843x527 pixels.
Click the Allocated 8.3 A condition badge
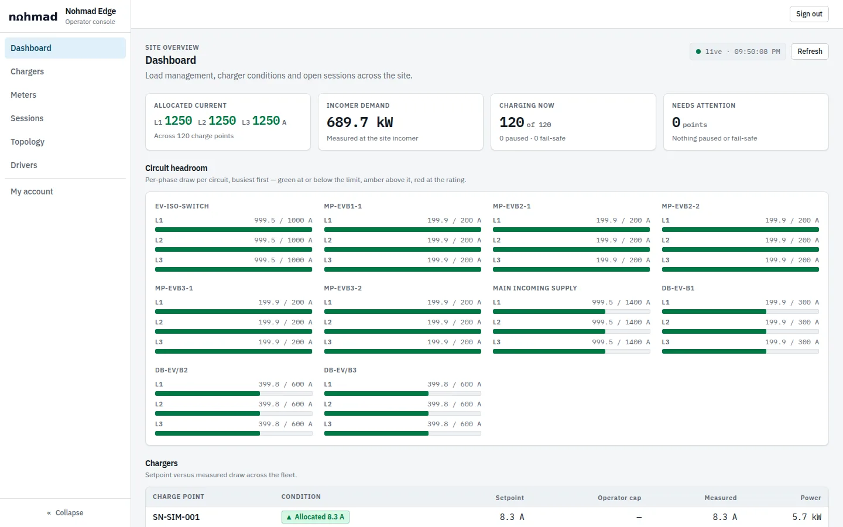[316, 517]
